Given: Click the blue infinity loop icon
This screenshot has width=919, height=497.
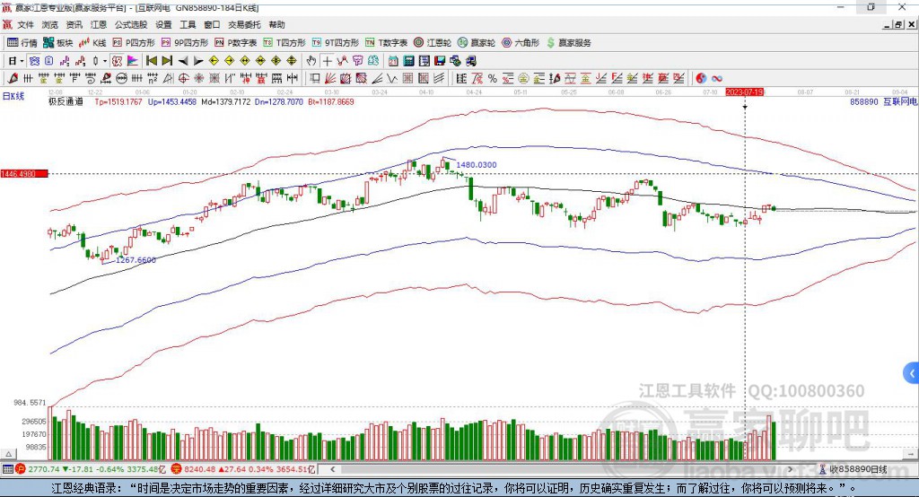Looking at the screenshot, I should point(717,79).
